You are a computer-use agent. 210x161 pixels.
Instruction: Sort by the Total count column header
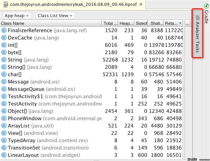pyautogui.click(x=111, y=23)
